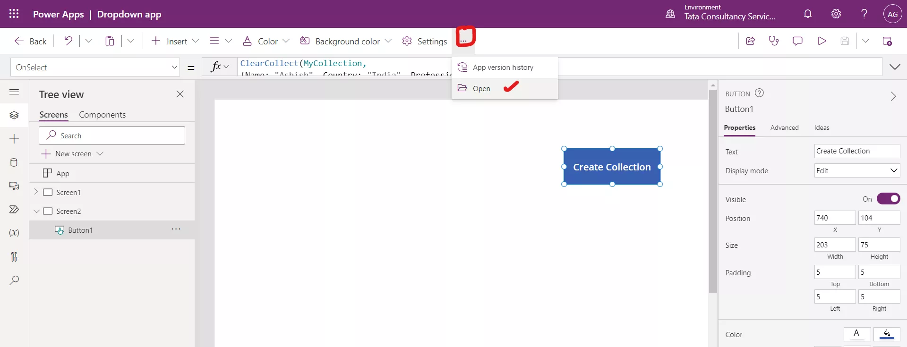Screen dimensions: 907x347
Task: Open the AG account avatar
Action: pos(892,14)
